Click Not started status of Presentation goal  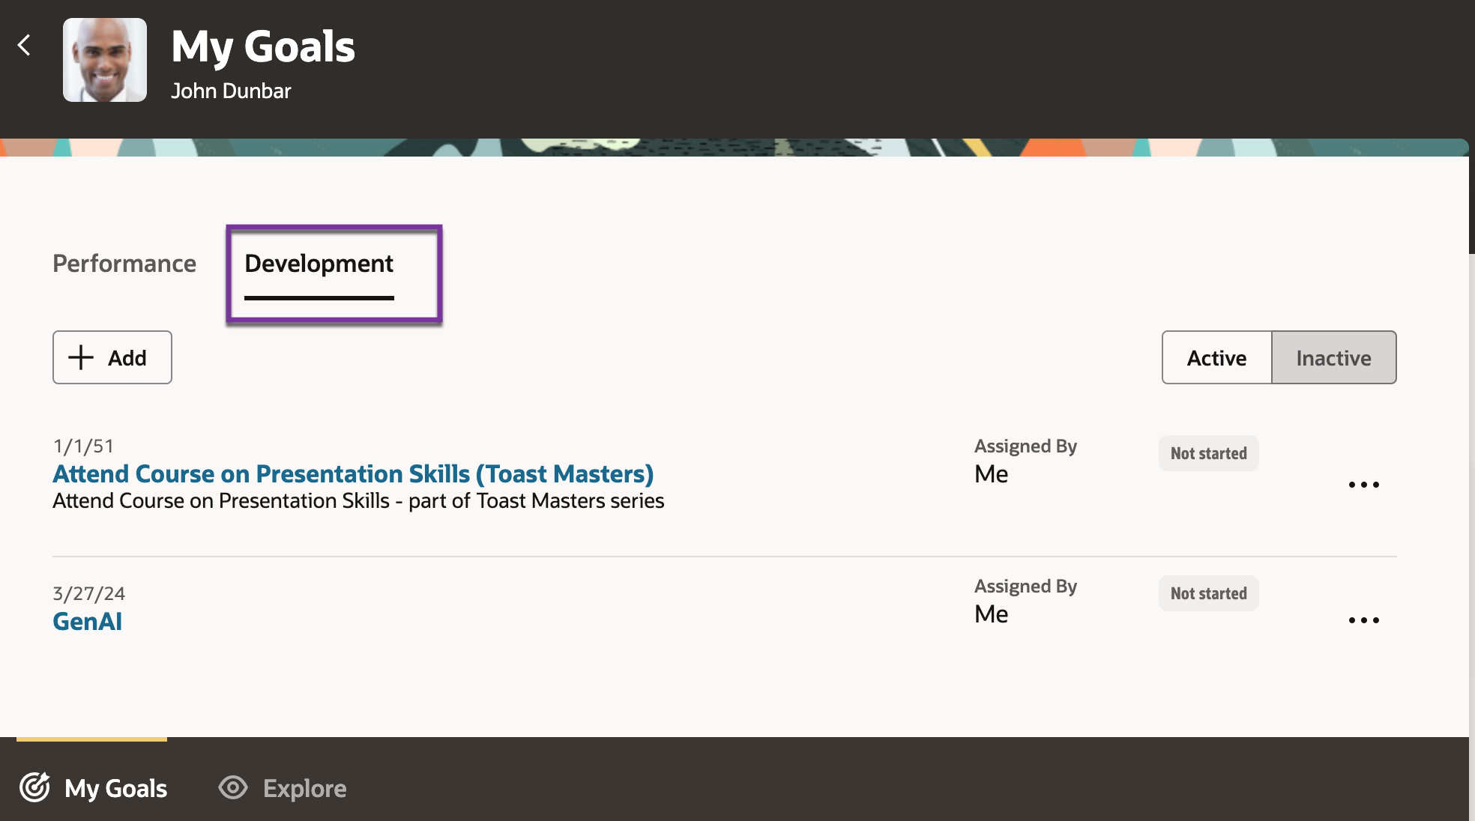(x=1208, y=453)
